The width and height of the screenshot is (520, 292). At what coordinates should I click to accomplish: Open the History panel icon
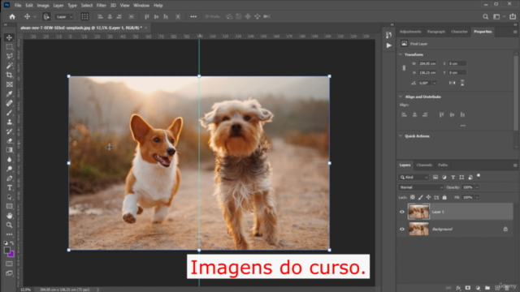tap(389, 35)
